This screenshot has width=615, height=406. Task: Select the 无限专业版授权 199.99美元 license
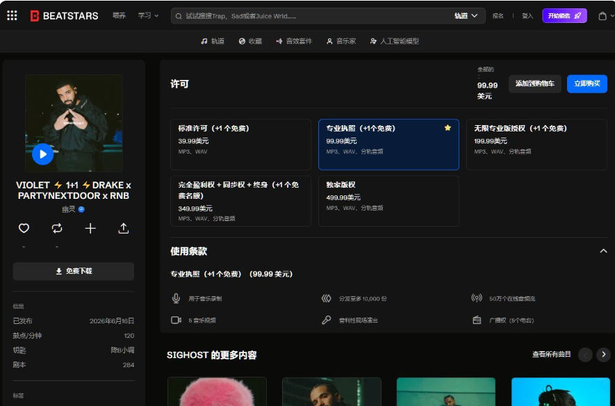pos(536,145)
